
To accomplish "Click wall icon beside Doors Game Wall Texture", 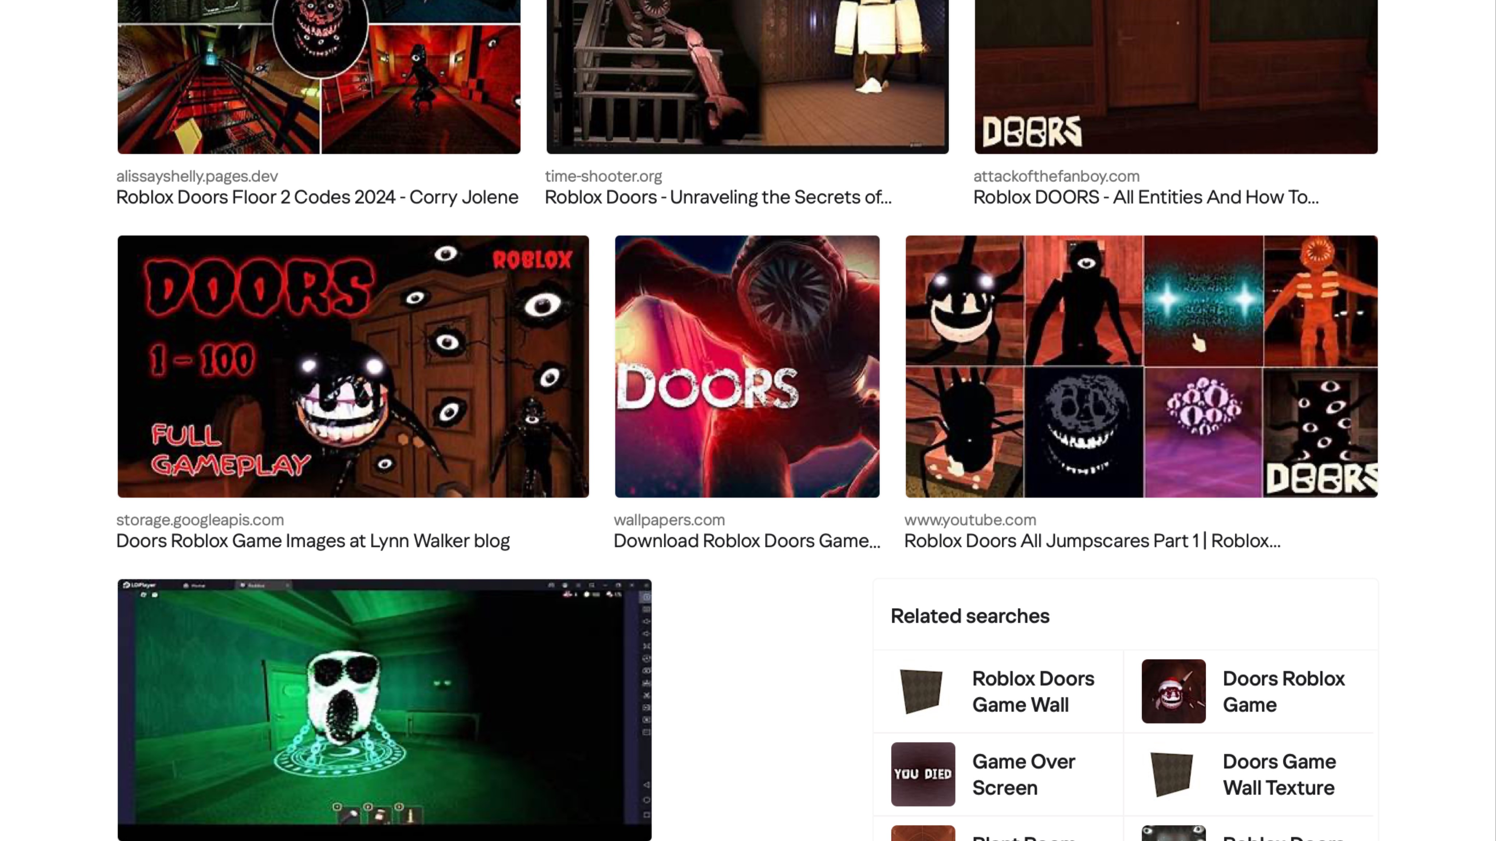I will (x=1172, y=774).
